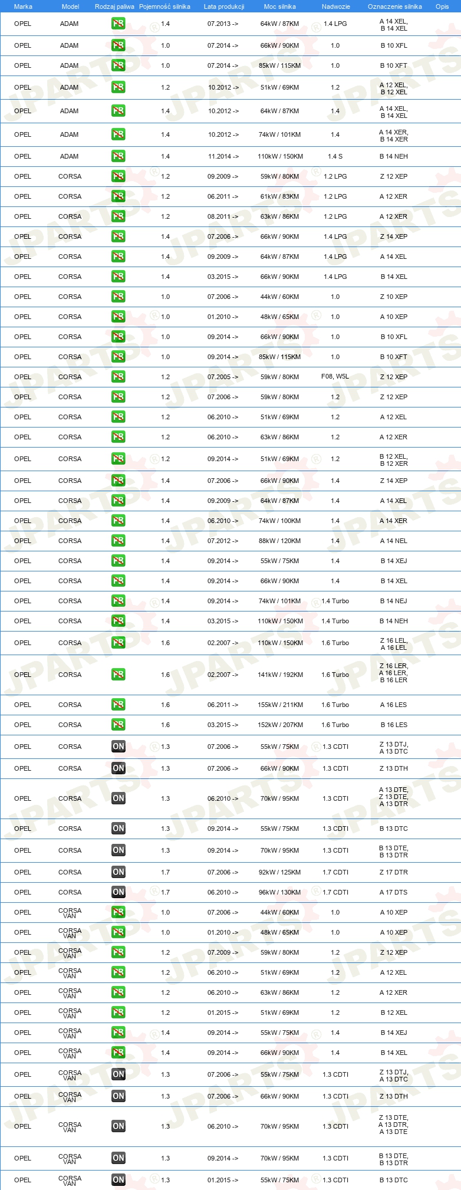Click the Oznaczenie silnika column header
The height and width of the screenshot is (1190, 461).
[x=395, y=6]
